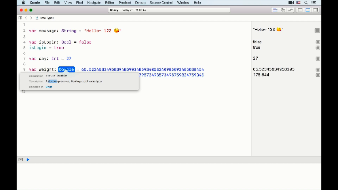Click the double-precision description text in popup
The image size is (338, 190).
[74, 81]
